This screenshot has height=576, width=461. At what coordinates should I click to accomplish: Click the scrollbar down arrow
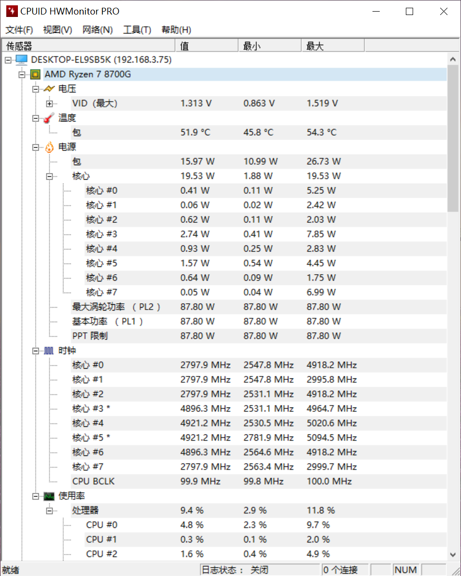453,555
